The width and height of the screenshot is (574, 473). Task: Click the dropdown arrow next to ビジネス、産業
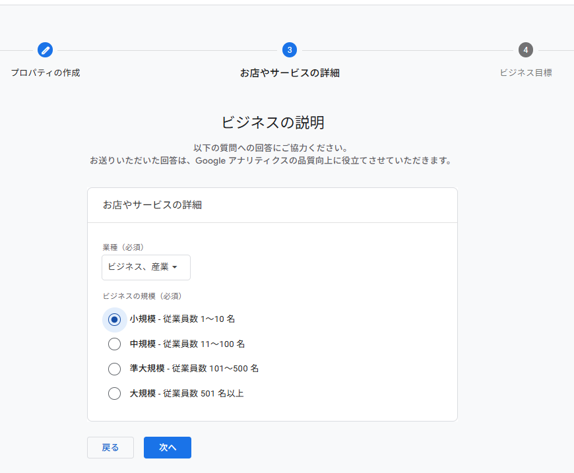pos(175,267)
